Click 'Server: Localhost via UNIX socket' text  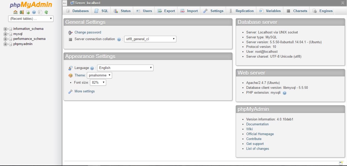[x=272, y=32]
